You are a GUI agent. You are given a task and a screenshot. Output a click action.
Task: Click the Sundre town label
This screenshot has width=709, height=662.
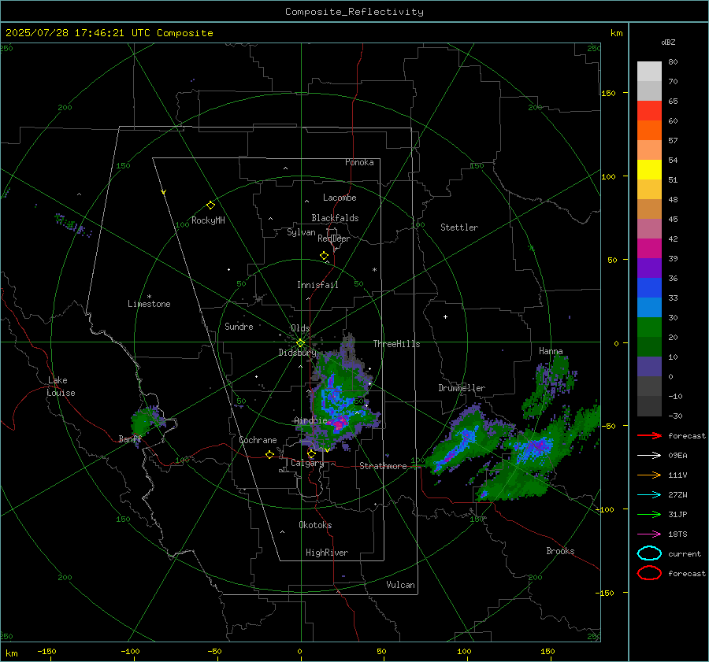tap(239, 326)
